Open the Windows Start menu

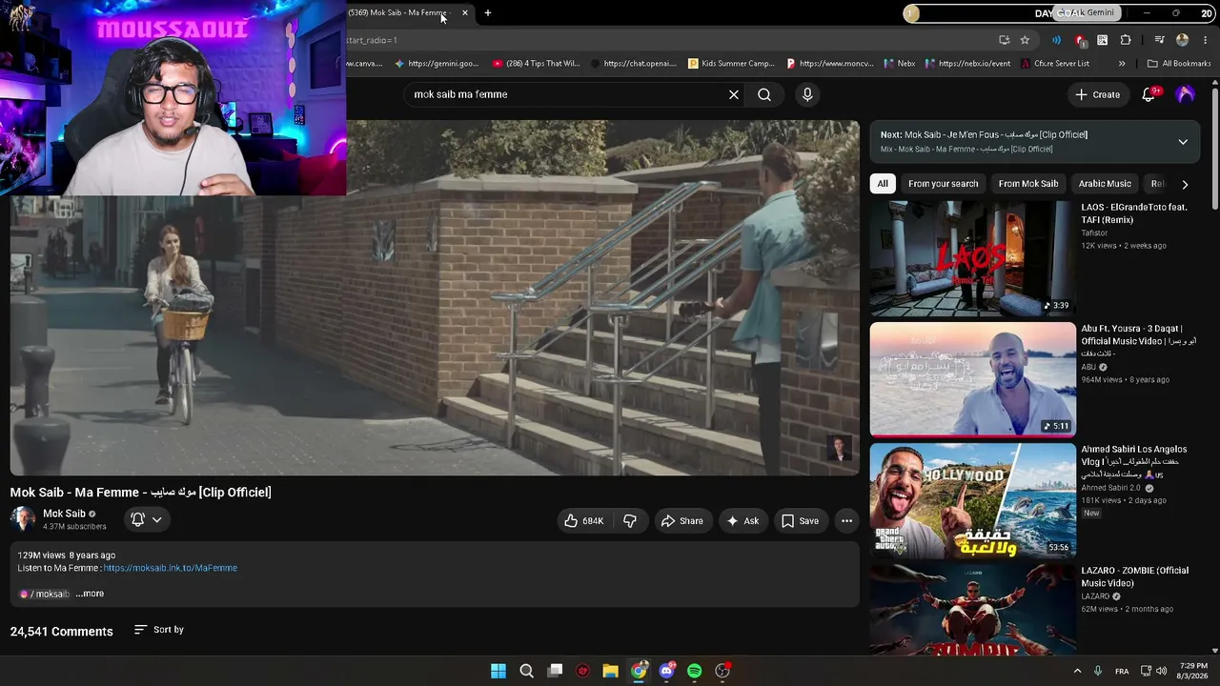click(498, 671)
